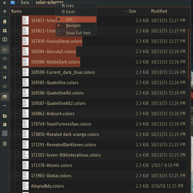The width and height of the screenshot is (193, 193).
Task: Click the blue folder icon in the breadcrumb
Action: [x=13, y=2]
